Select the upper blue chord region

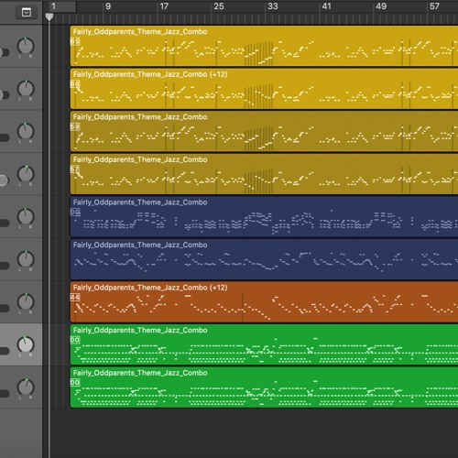tap(264, 217)
